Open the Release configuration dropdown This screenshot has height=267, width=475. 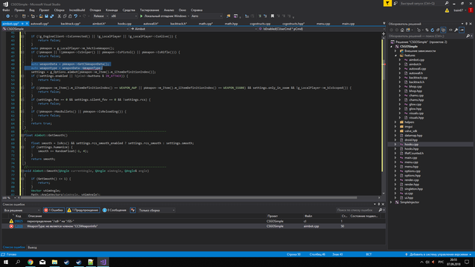point(101,16)
